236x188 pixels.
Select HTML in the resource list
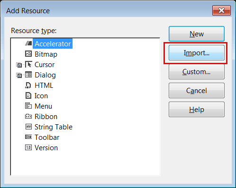point(44,85)
